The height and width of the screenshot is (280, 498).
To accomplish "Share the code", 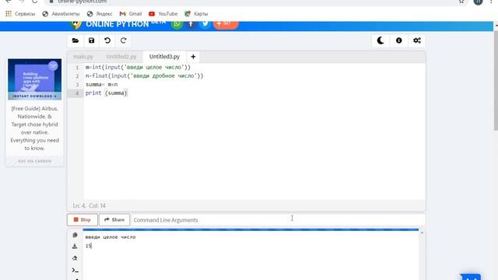I will pos(114,219).
